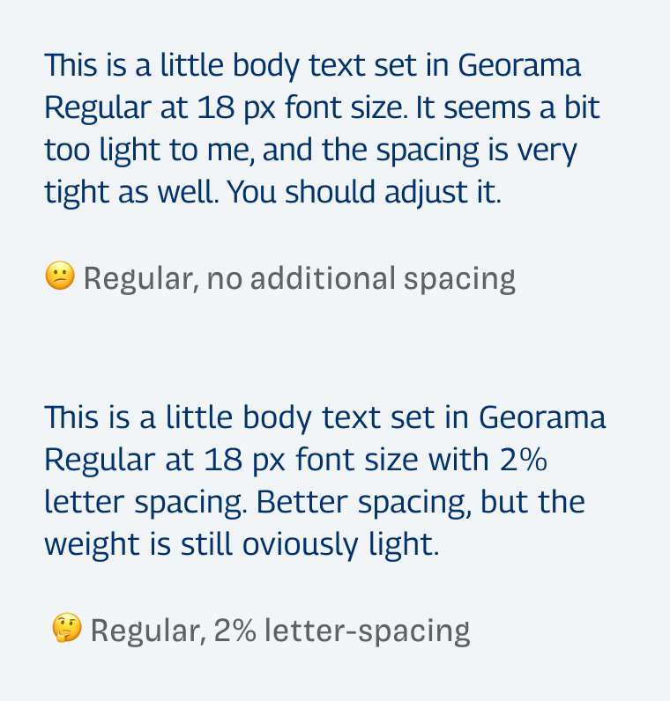
Task: Click the caption "Regular, 2% letter-spacing"
Action: pos(280,631)
